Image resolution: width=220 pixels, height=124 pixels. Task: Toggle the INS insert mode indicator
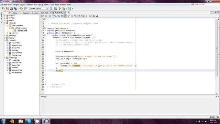[x=218, y=117]
